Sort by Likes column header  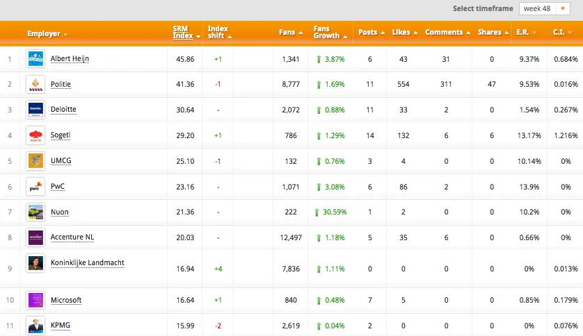tap(404, 32)
